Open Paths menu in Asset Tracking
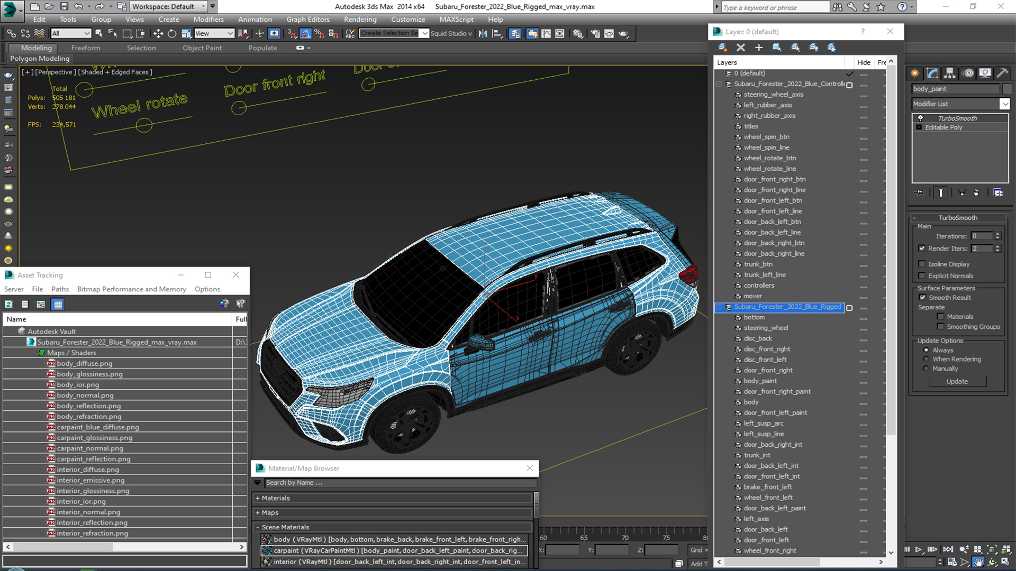This screenshot has width=1016, height=571. (x=60, y=289)
